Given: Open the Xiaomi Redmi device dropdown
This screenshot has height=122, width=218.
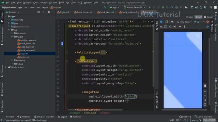Looking at the screenshot, I should (x=135, y=7).
